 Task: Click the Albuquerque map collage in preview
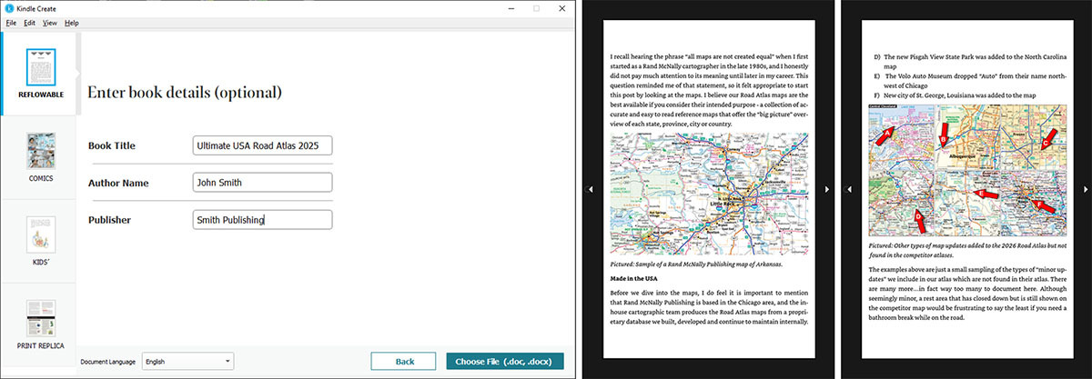(966, 172)
